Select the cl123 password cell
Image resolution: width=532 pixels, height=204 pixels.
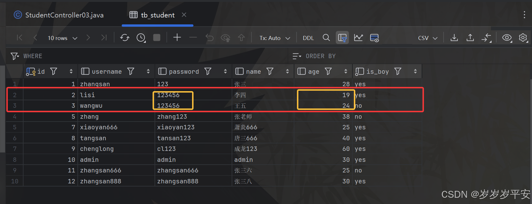193,149
